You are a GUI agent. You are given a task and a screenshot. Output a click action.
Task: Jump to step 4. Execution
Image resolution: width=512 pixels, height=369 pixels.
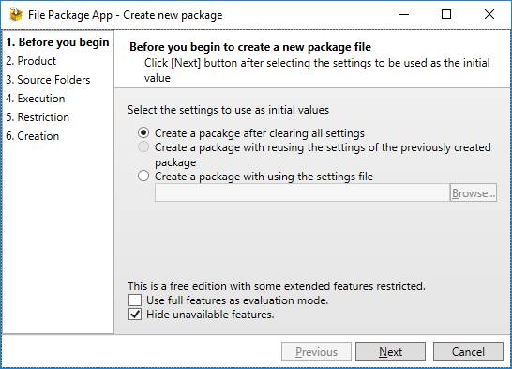tap(36, 99)
